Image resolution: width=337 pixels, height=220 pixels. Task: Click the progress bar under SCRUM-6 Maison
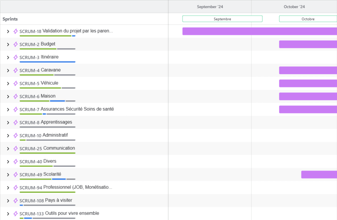tap(47, 101)
